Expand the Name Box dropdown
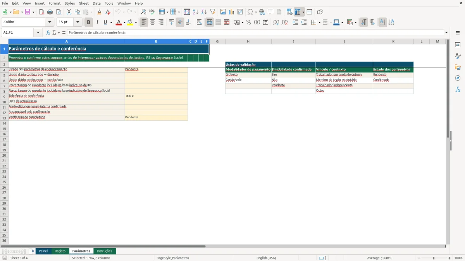The image size is (465, 261). click(x=38, y=33)
